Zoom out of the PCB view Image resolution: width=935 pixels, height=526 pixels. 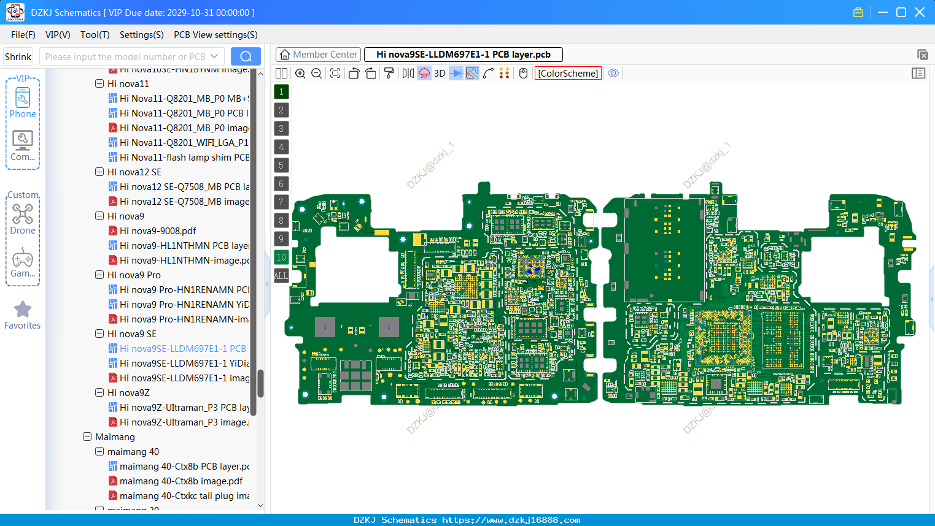coord(317,74)
